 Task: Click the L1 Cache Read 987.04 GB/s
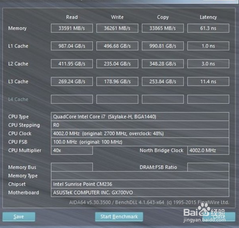72,46
